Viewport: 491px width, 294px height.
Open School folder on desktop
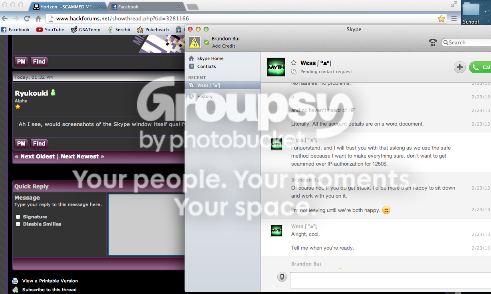click(x=471, y=12)
